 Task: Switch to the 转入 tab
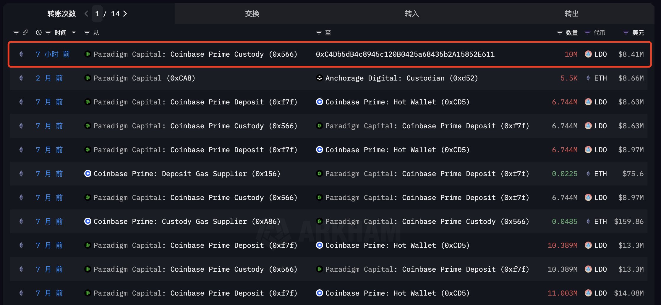412,14
